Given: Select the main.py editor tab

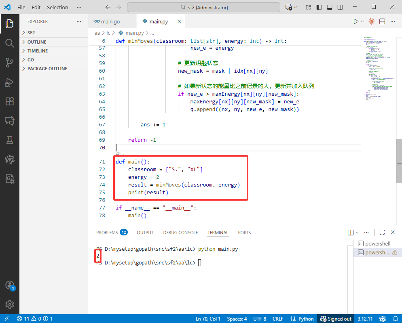Looking at the screenshot, I should click(x=159, y=21).
